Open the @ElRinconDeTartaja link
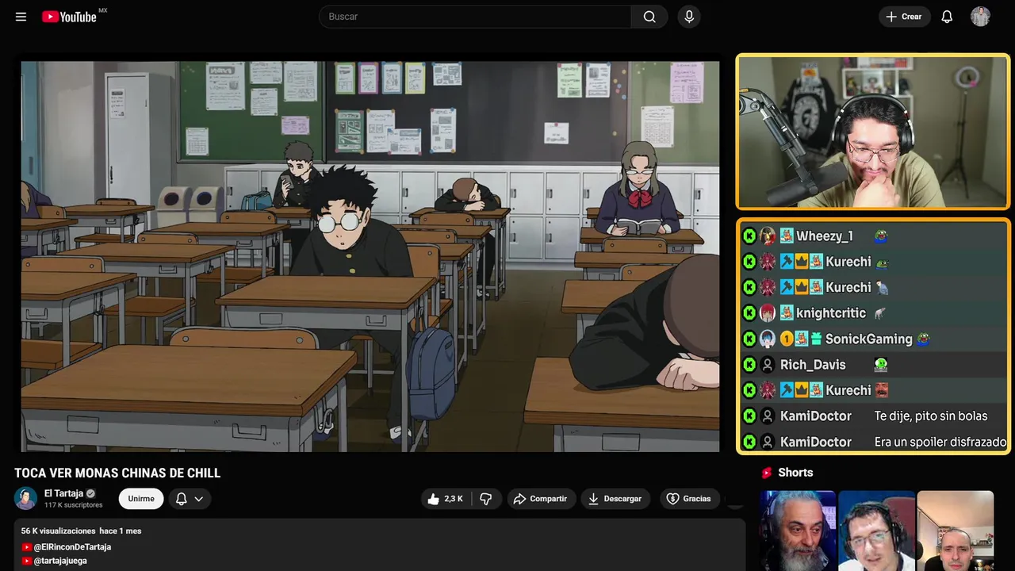Image resolution: width=1015 pixels, height=571 pixels. (72, 547)
